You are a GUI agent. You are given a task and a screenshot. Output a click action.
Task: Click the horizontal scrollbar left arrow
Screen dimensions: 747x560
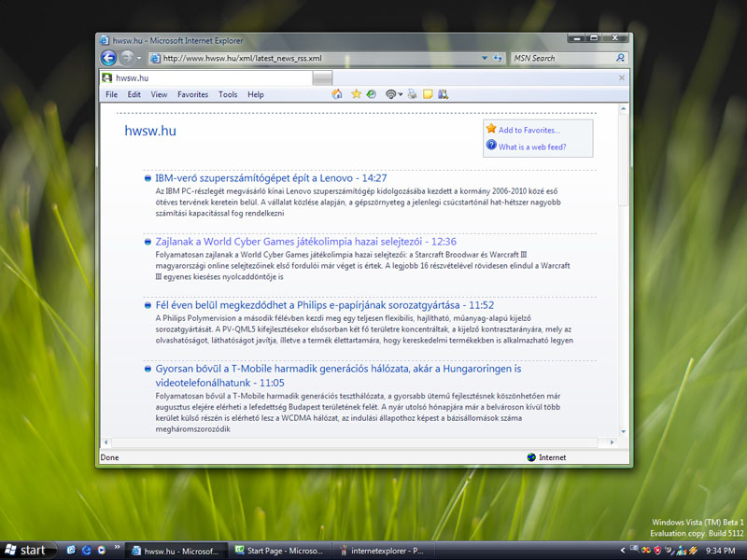tap(106, 442)
